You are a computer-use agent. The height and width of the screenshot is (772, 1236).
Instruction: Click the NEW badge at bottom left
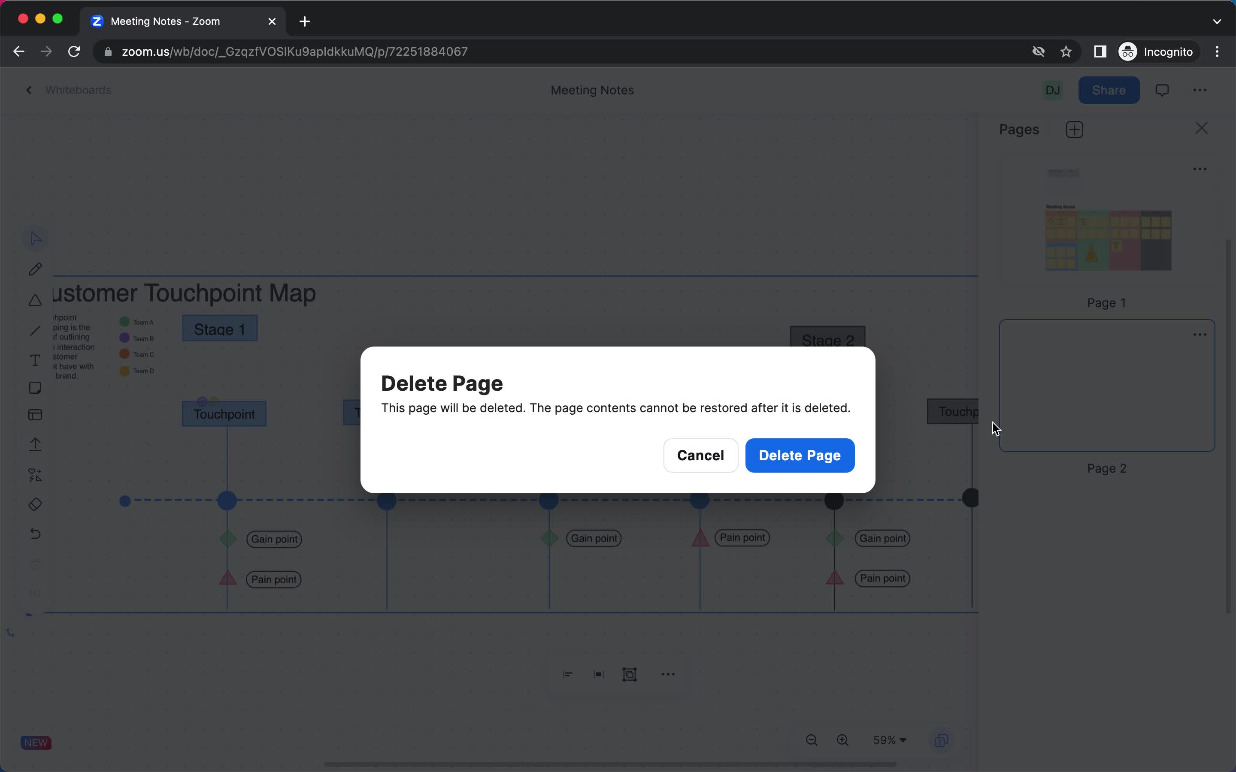(36, 742)
